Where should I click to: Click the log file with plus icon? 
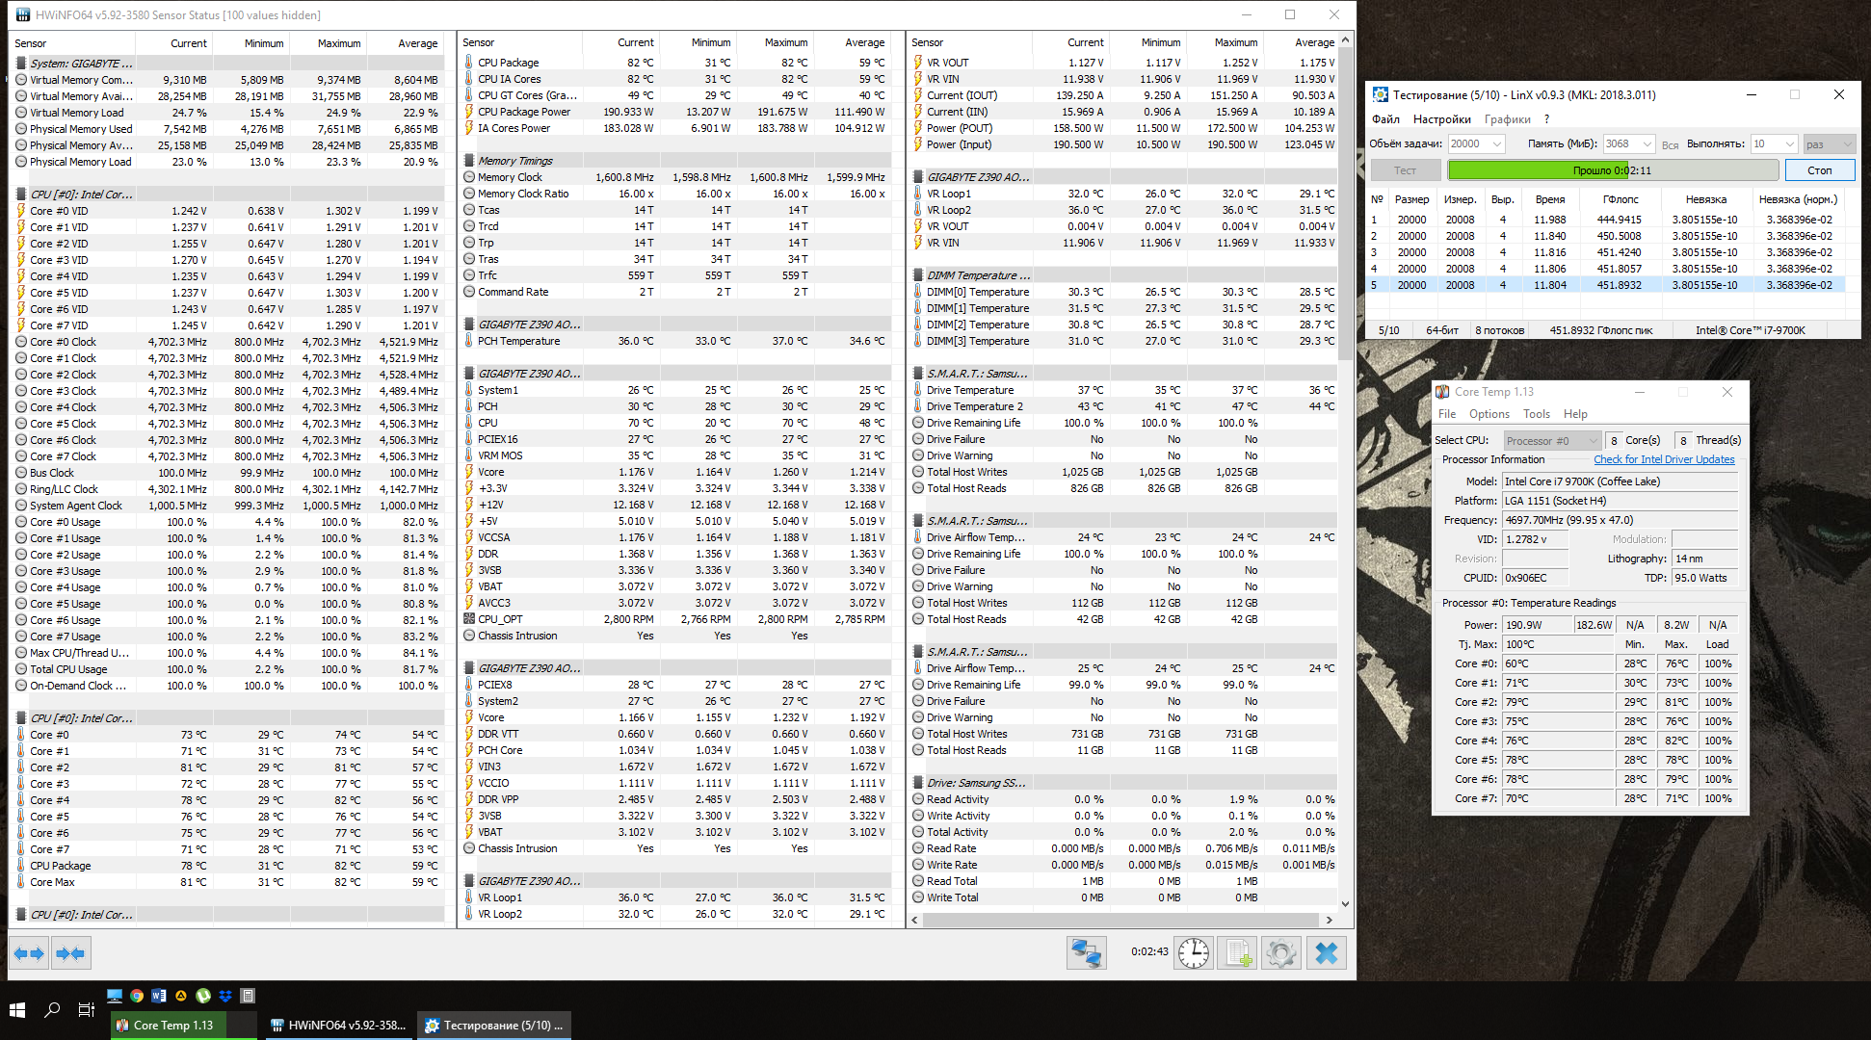[x=1236, y=953]
